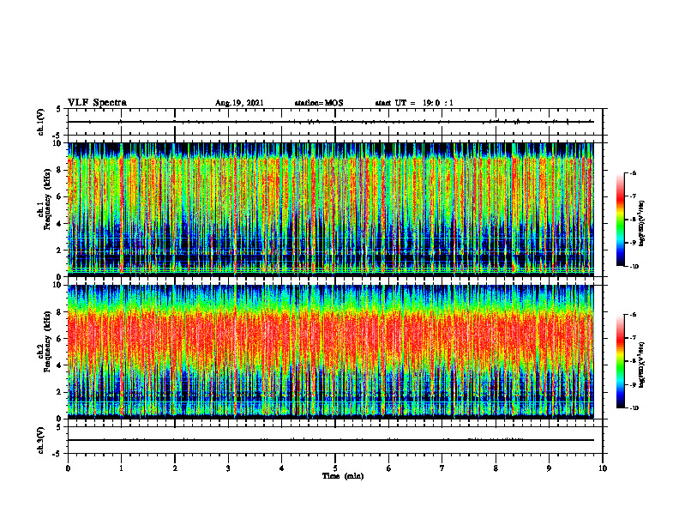Click the '6' kHz tick of ch.2 spectrogram
This screenshot has width=679, height=525.
(60, 339)
